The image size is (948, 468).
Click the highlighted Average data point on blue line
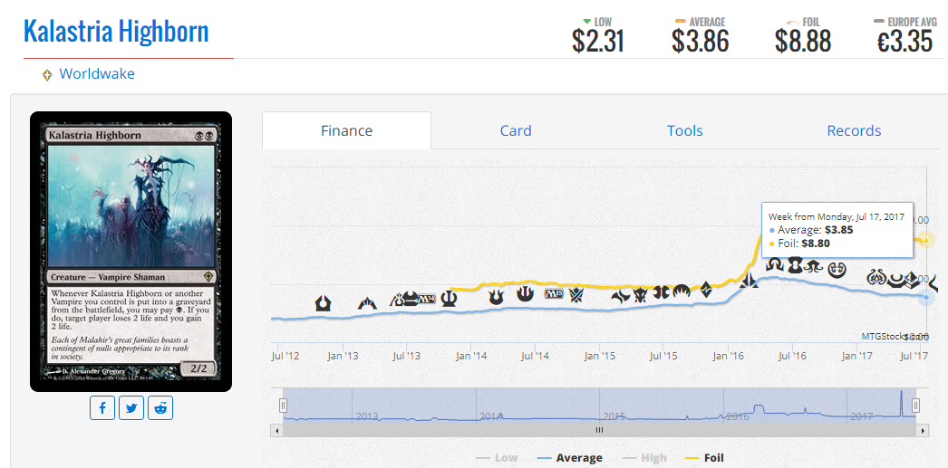925,298
